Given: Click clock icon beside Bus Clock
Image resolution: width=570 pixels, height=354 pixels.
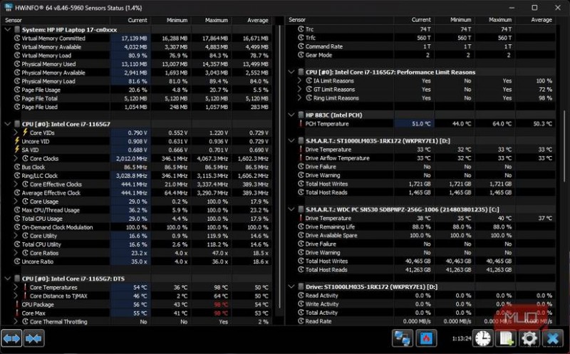Looking at the screenshot, I should pyautogui.click(x=17, y=167).
